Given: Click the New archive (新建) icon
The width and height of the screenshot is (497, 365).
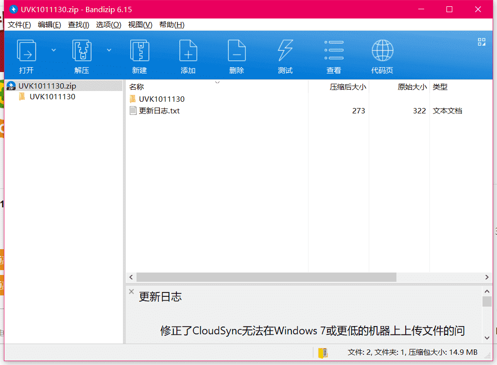Looking at the screenshot, I should pos(139,51).
